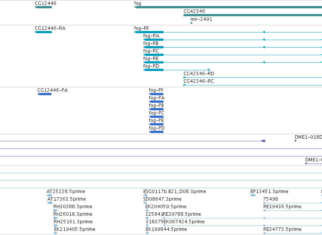Open the fog-PA protein label

pyautogui.click(x=157, y=98)
